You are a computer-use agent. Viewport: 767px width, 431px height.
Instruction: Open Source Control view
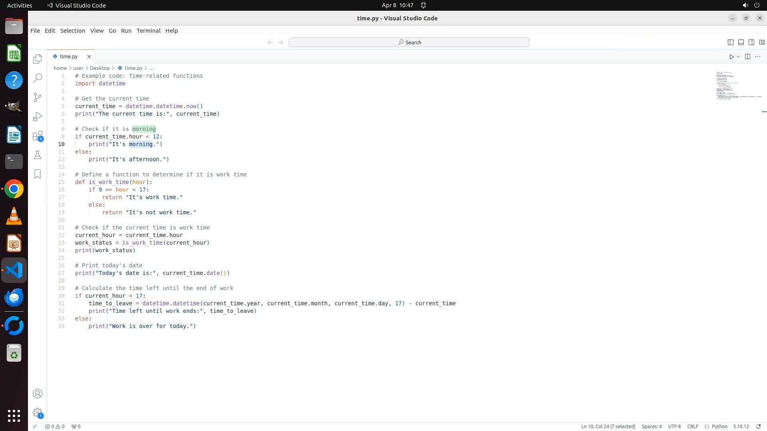[x=38, y=97]
